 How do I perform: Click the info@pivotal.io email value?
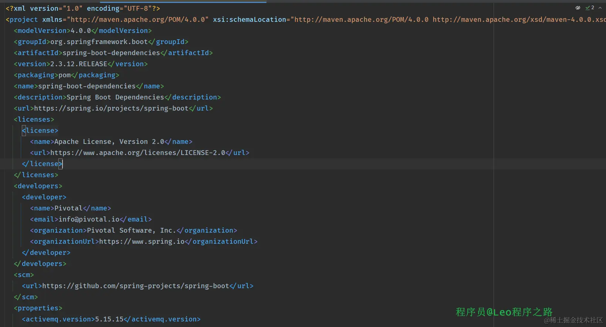pyautogui.click(x=89, y=219)
